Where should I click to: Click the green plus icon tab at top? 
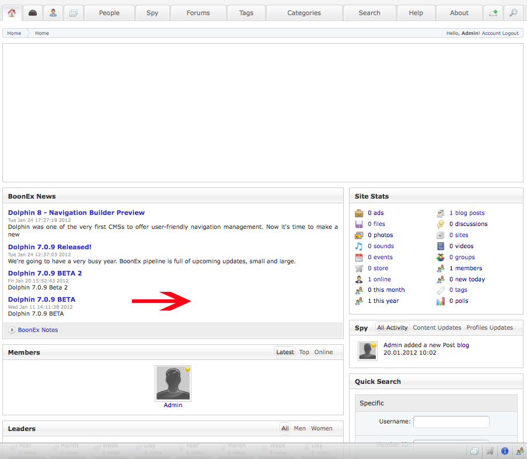coord(493,13)
